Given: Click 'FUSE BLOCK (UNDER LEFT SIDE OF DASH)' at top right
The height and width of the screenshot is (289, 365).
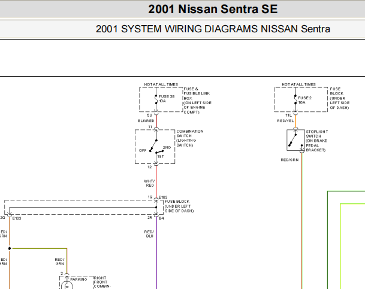Looking at the screenshot, I should pyautogui.click(x=339, y=98).
